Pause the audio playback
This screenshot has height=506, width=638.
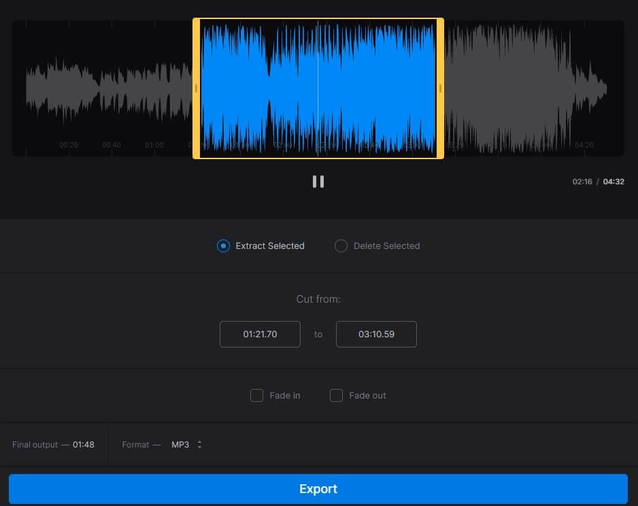pos(318,181)
